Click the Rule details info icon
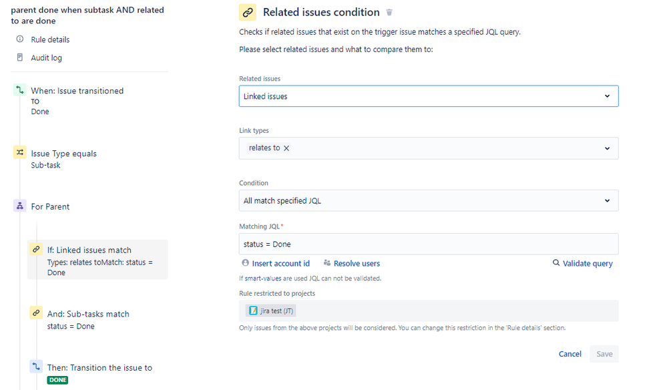The image size is (667, 390). pos(19,39)
